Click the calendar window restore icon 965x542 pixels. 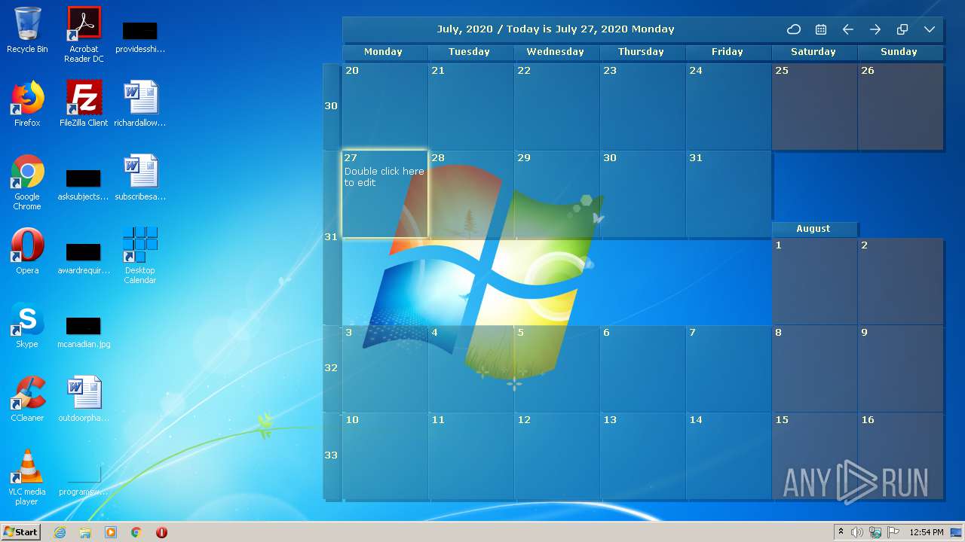coord(902,29)
